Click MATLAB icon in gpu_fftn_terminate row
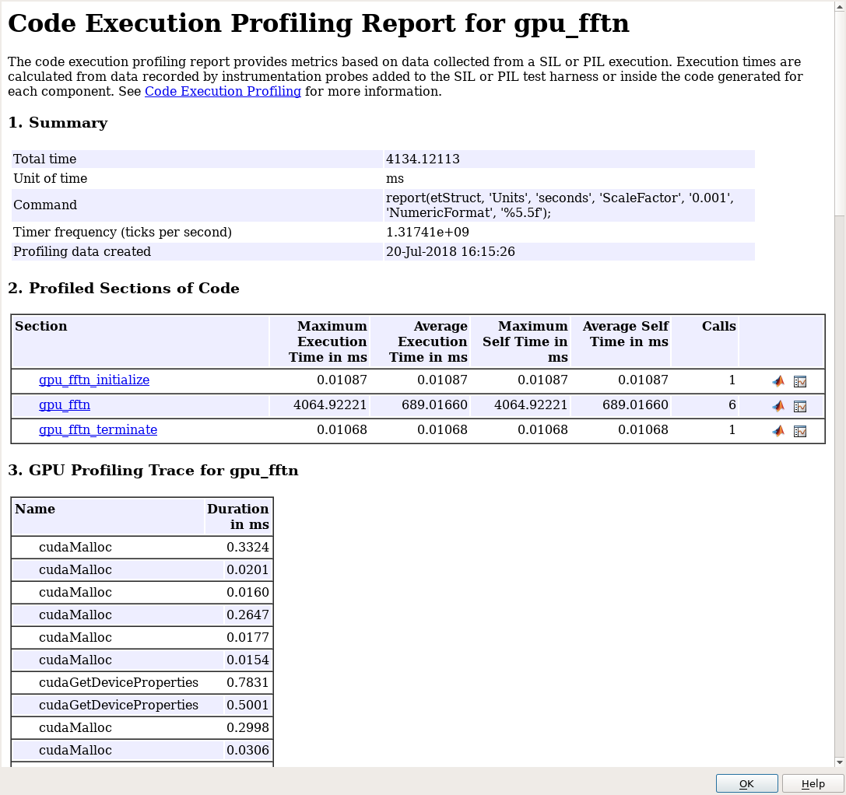This screenshot has width=846, height=795. click(778, 431)
